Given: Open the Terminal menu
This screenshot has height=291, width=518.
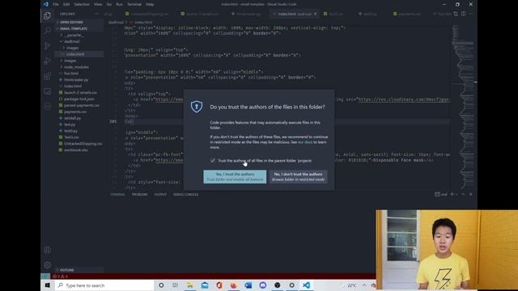Looking at the screenshot, I should coord(134,4).
